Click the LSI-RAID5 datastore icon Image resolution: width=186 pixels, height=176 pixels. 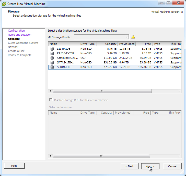(x=52, y=49)
